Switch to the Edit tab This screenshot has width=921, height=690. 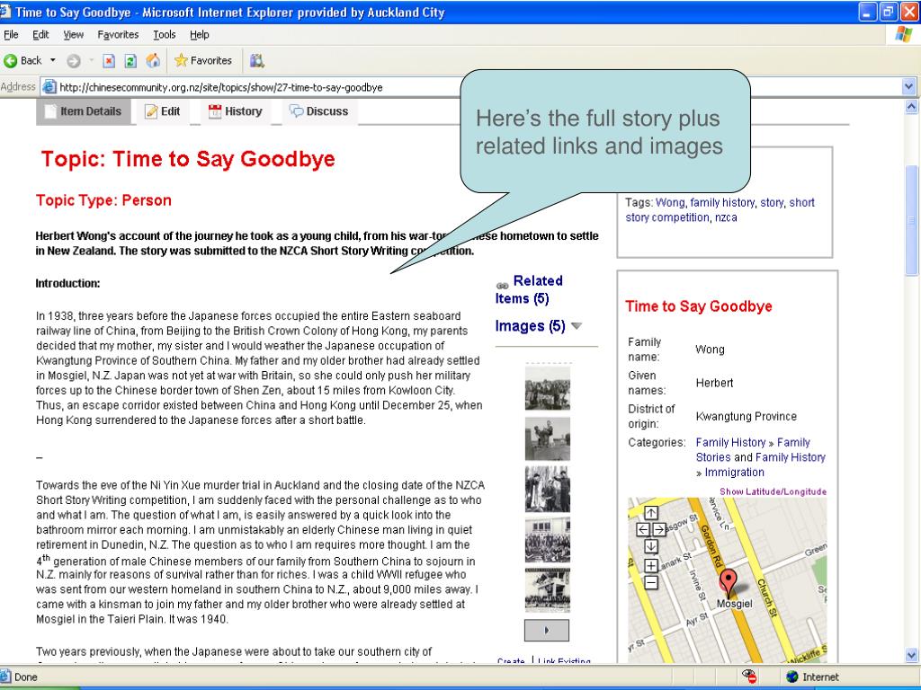163,111
